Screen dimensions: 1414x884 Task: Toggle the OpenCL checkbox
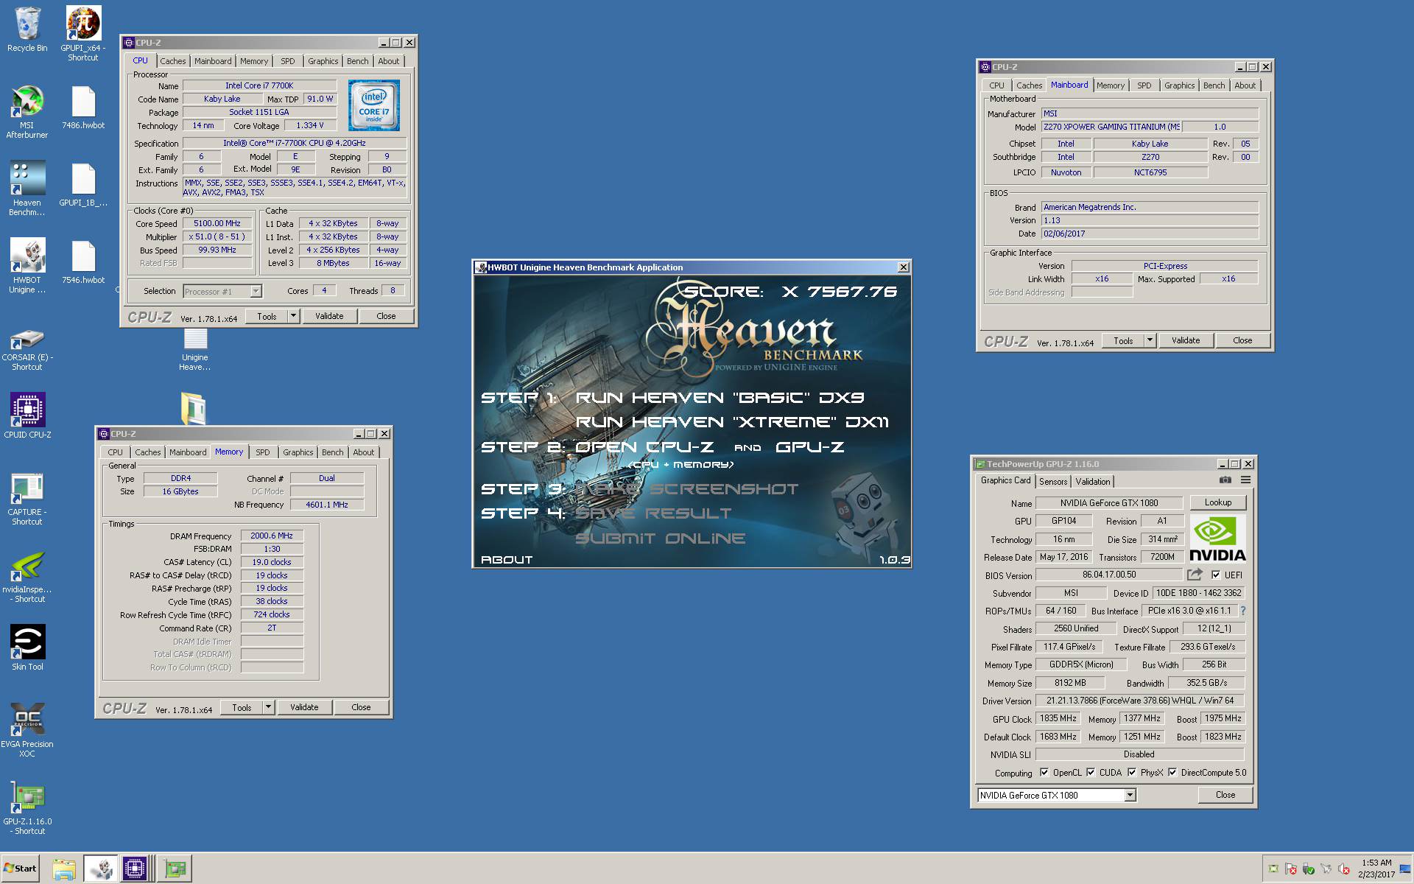tap(1044, 773)
